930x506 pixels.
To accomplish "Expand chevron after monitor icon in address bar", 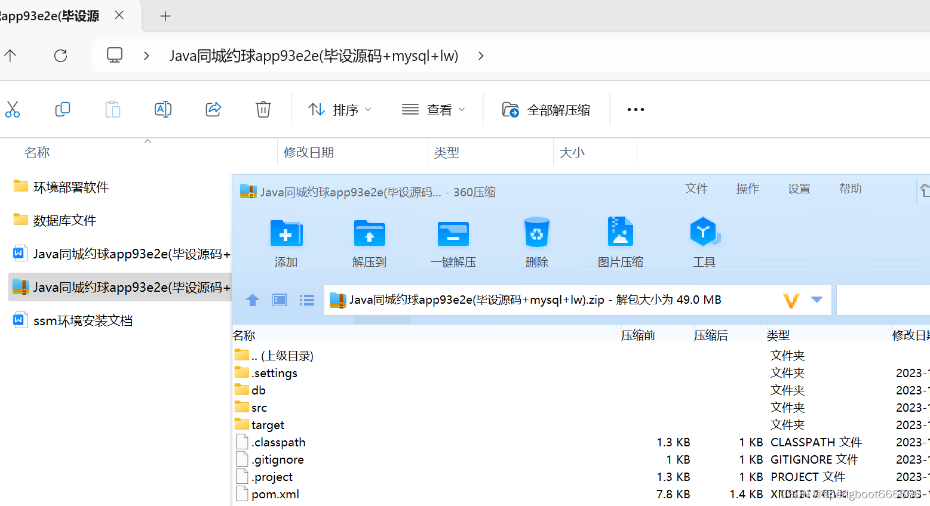I will tap(146, 56).
